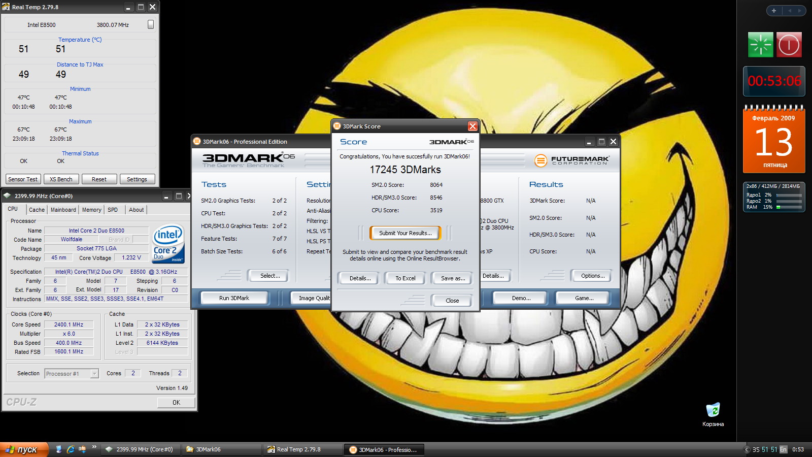Click the 3DMark Score dialog title icon
This screenshot has width=812, height=457.
[337, 126]
